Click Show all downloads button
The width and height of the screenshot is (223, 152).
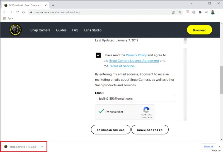pos(208,147)
